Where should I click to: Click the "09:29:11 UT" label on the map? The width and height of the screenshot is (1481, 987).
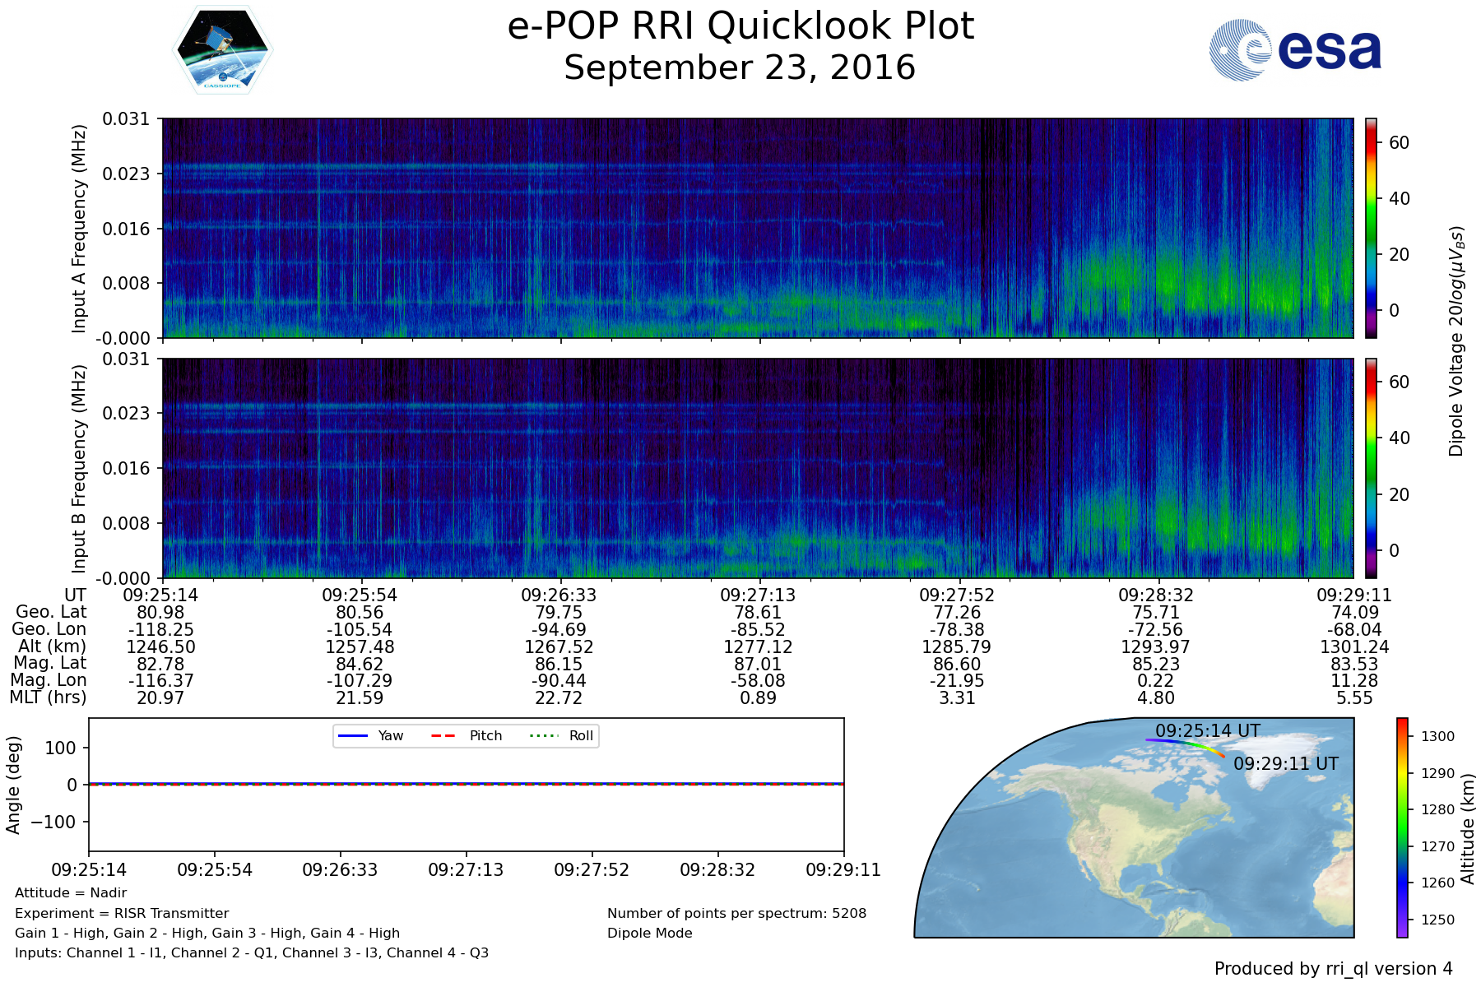click(x=1285, y=764)
